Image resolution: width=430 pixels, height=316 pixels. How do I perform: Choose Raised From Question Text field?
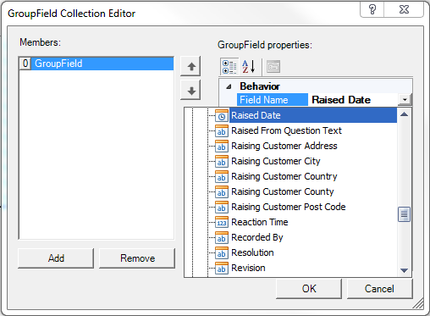[286, 130]
